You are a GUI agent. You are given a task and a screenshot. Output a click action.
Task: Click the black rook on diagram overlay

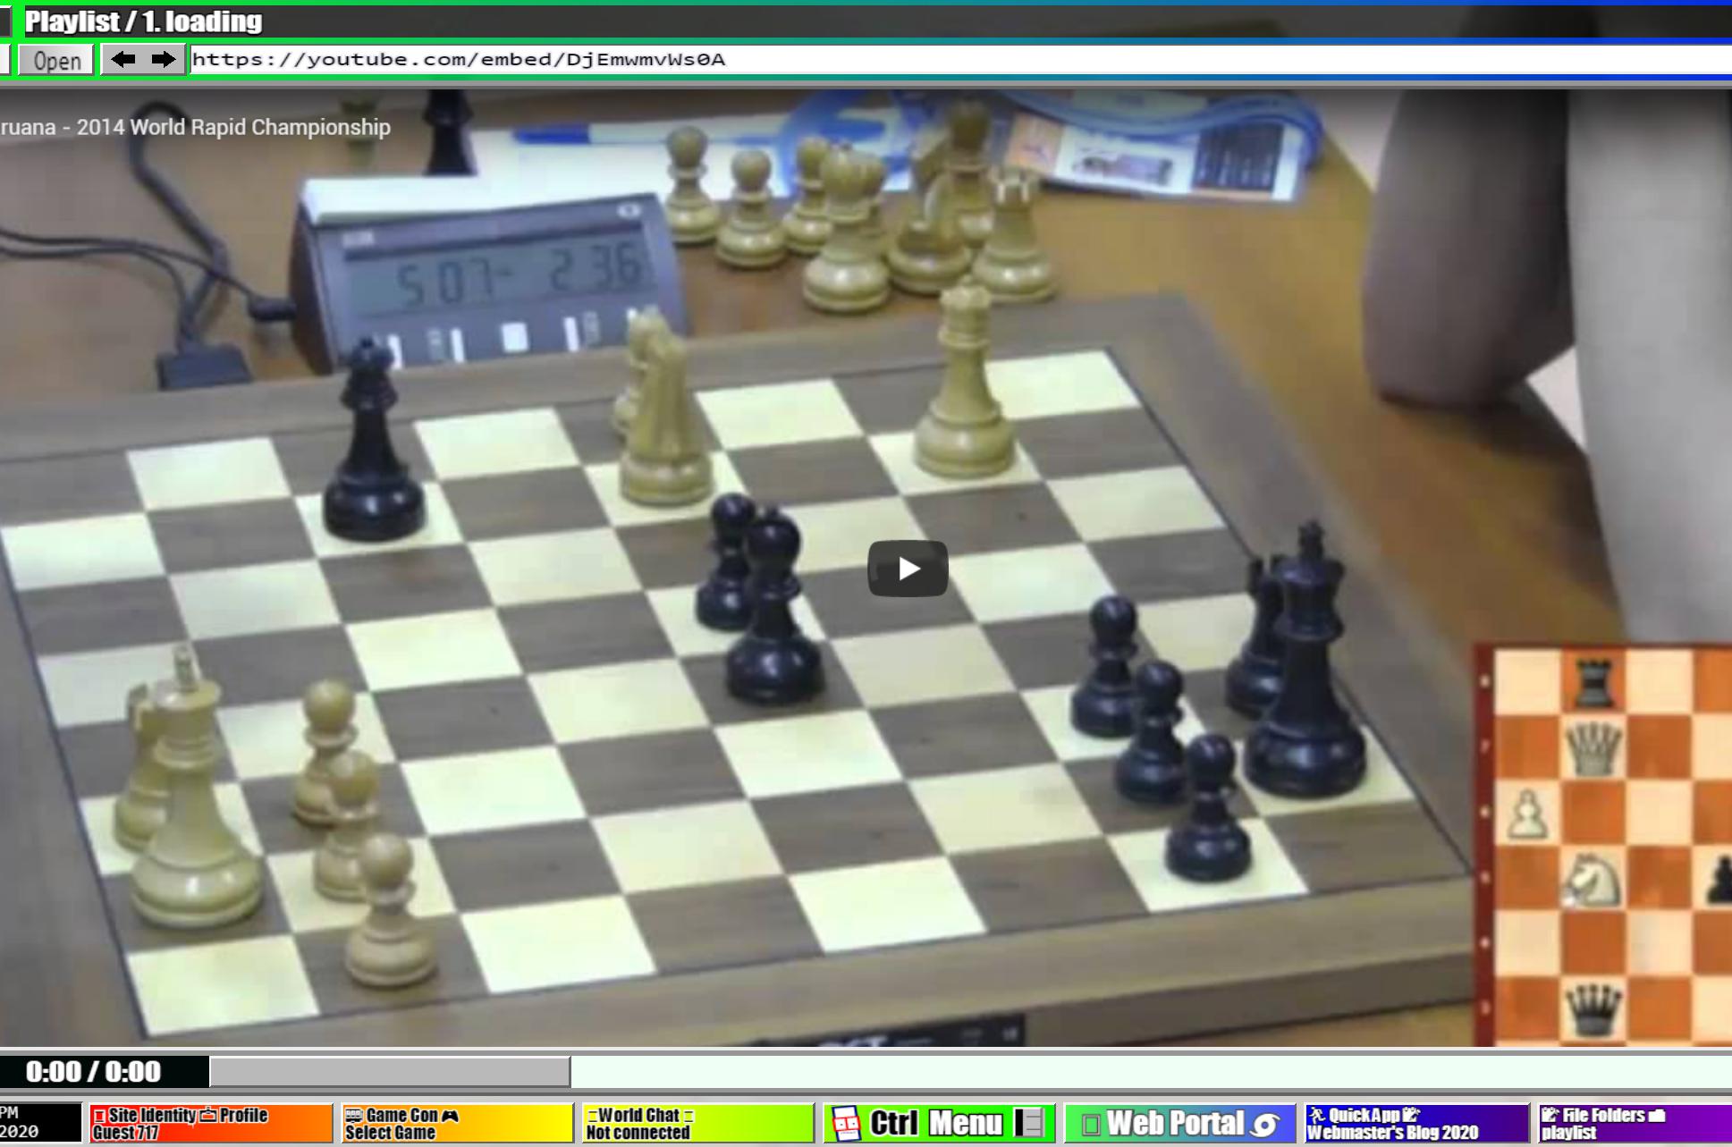(x=1594, y=684)
